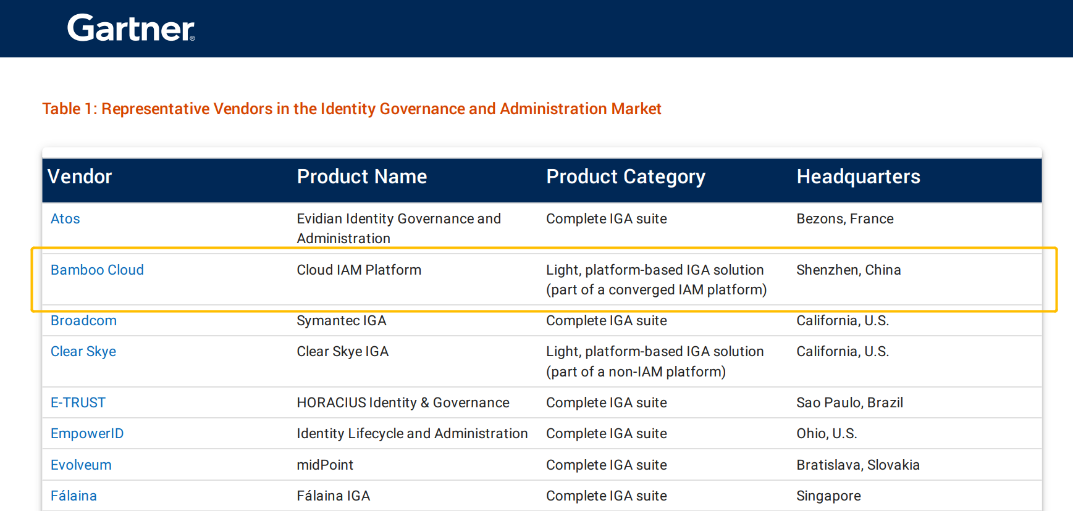Image resolution: width=1073 pixels, height=511 pixels.
Task: Select the Table 1 title text
Action: (x=351, y=109)
